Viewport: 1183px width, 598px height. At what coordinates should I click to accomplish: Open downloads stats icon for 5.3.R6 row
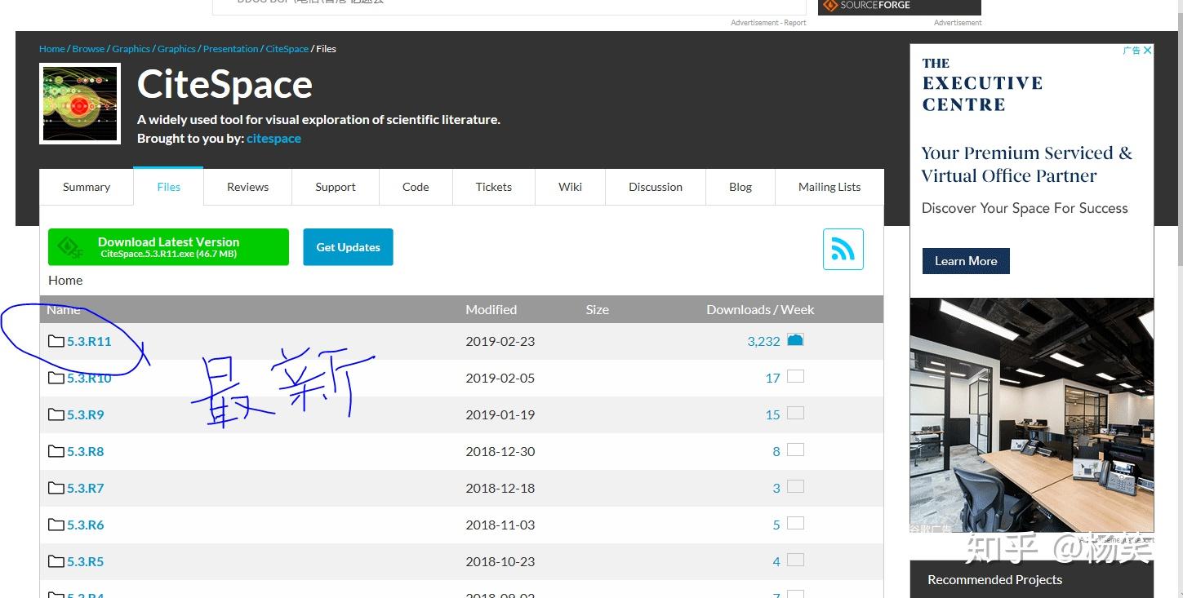795,523
